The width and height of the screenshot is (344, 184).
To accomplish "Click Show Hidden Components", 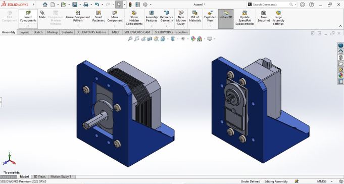I will click(x=134, y=18).
